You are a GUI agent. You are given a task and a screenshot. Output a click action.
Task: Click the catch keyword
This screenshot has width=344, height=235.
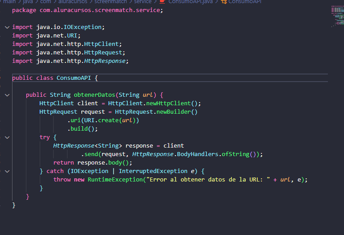(55, 171)
